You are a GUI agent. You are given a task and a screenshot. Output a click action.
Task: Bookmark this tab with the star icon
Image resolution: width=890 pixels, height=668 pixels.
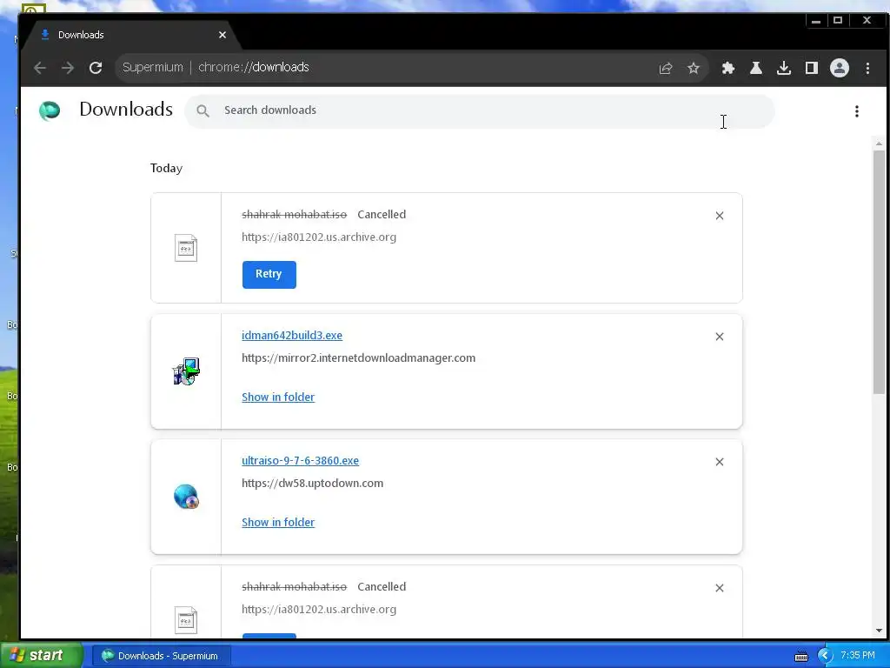coord(693,68)
